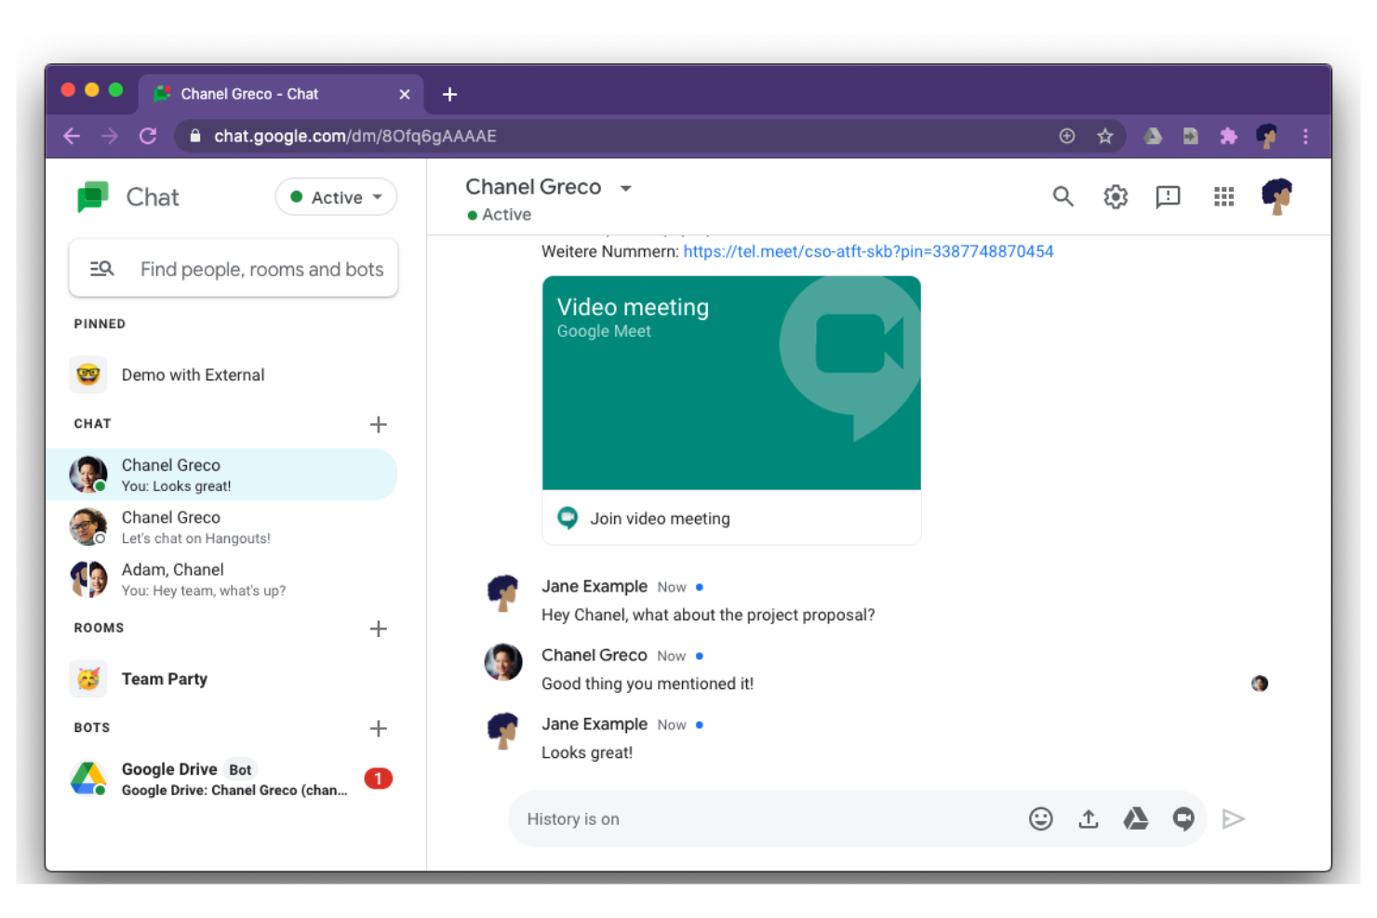
Task: Start a video meeting from the compose bar
Action: click(x=1183, y=818)
